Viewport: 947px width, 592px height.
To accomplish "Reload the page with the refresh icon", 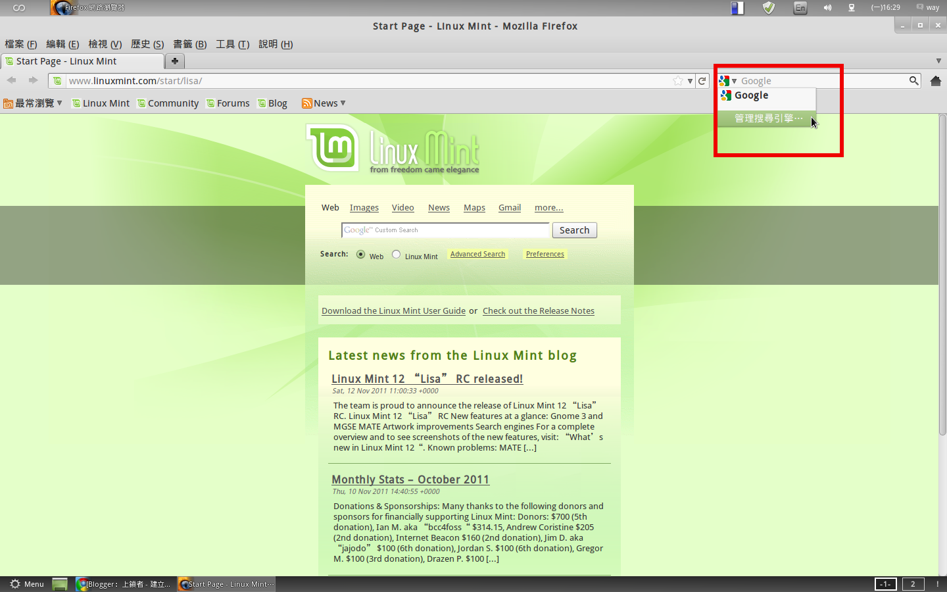I will tap(702, 81).
